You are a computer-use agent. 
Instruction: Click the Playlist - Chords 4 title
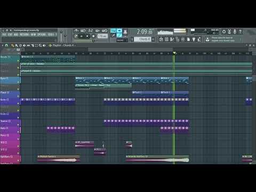click(63, 45)
